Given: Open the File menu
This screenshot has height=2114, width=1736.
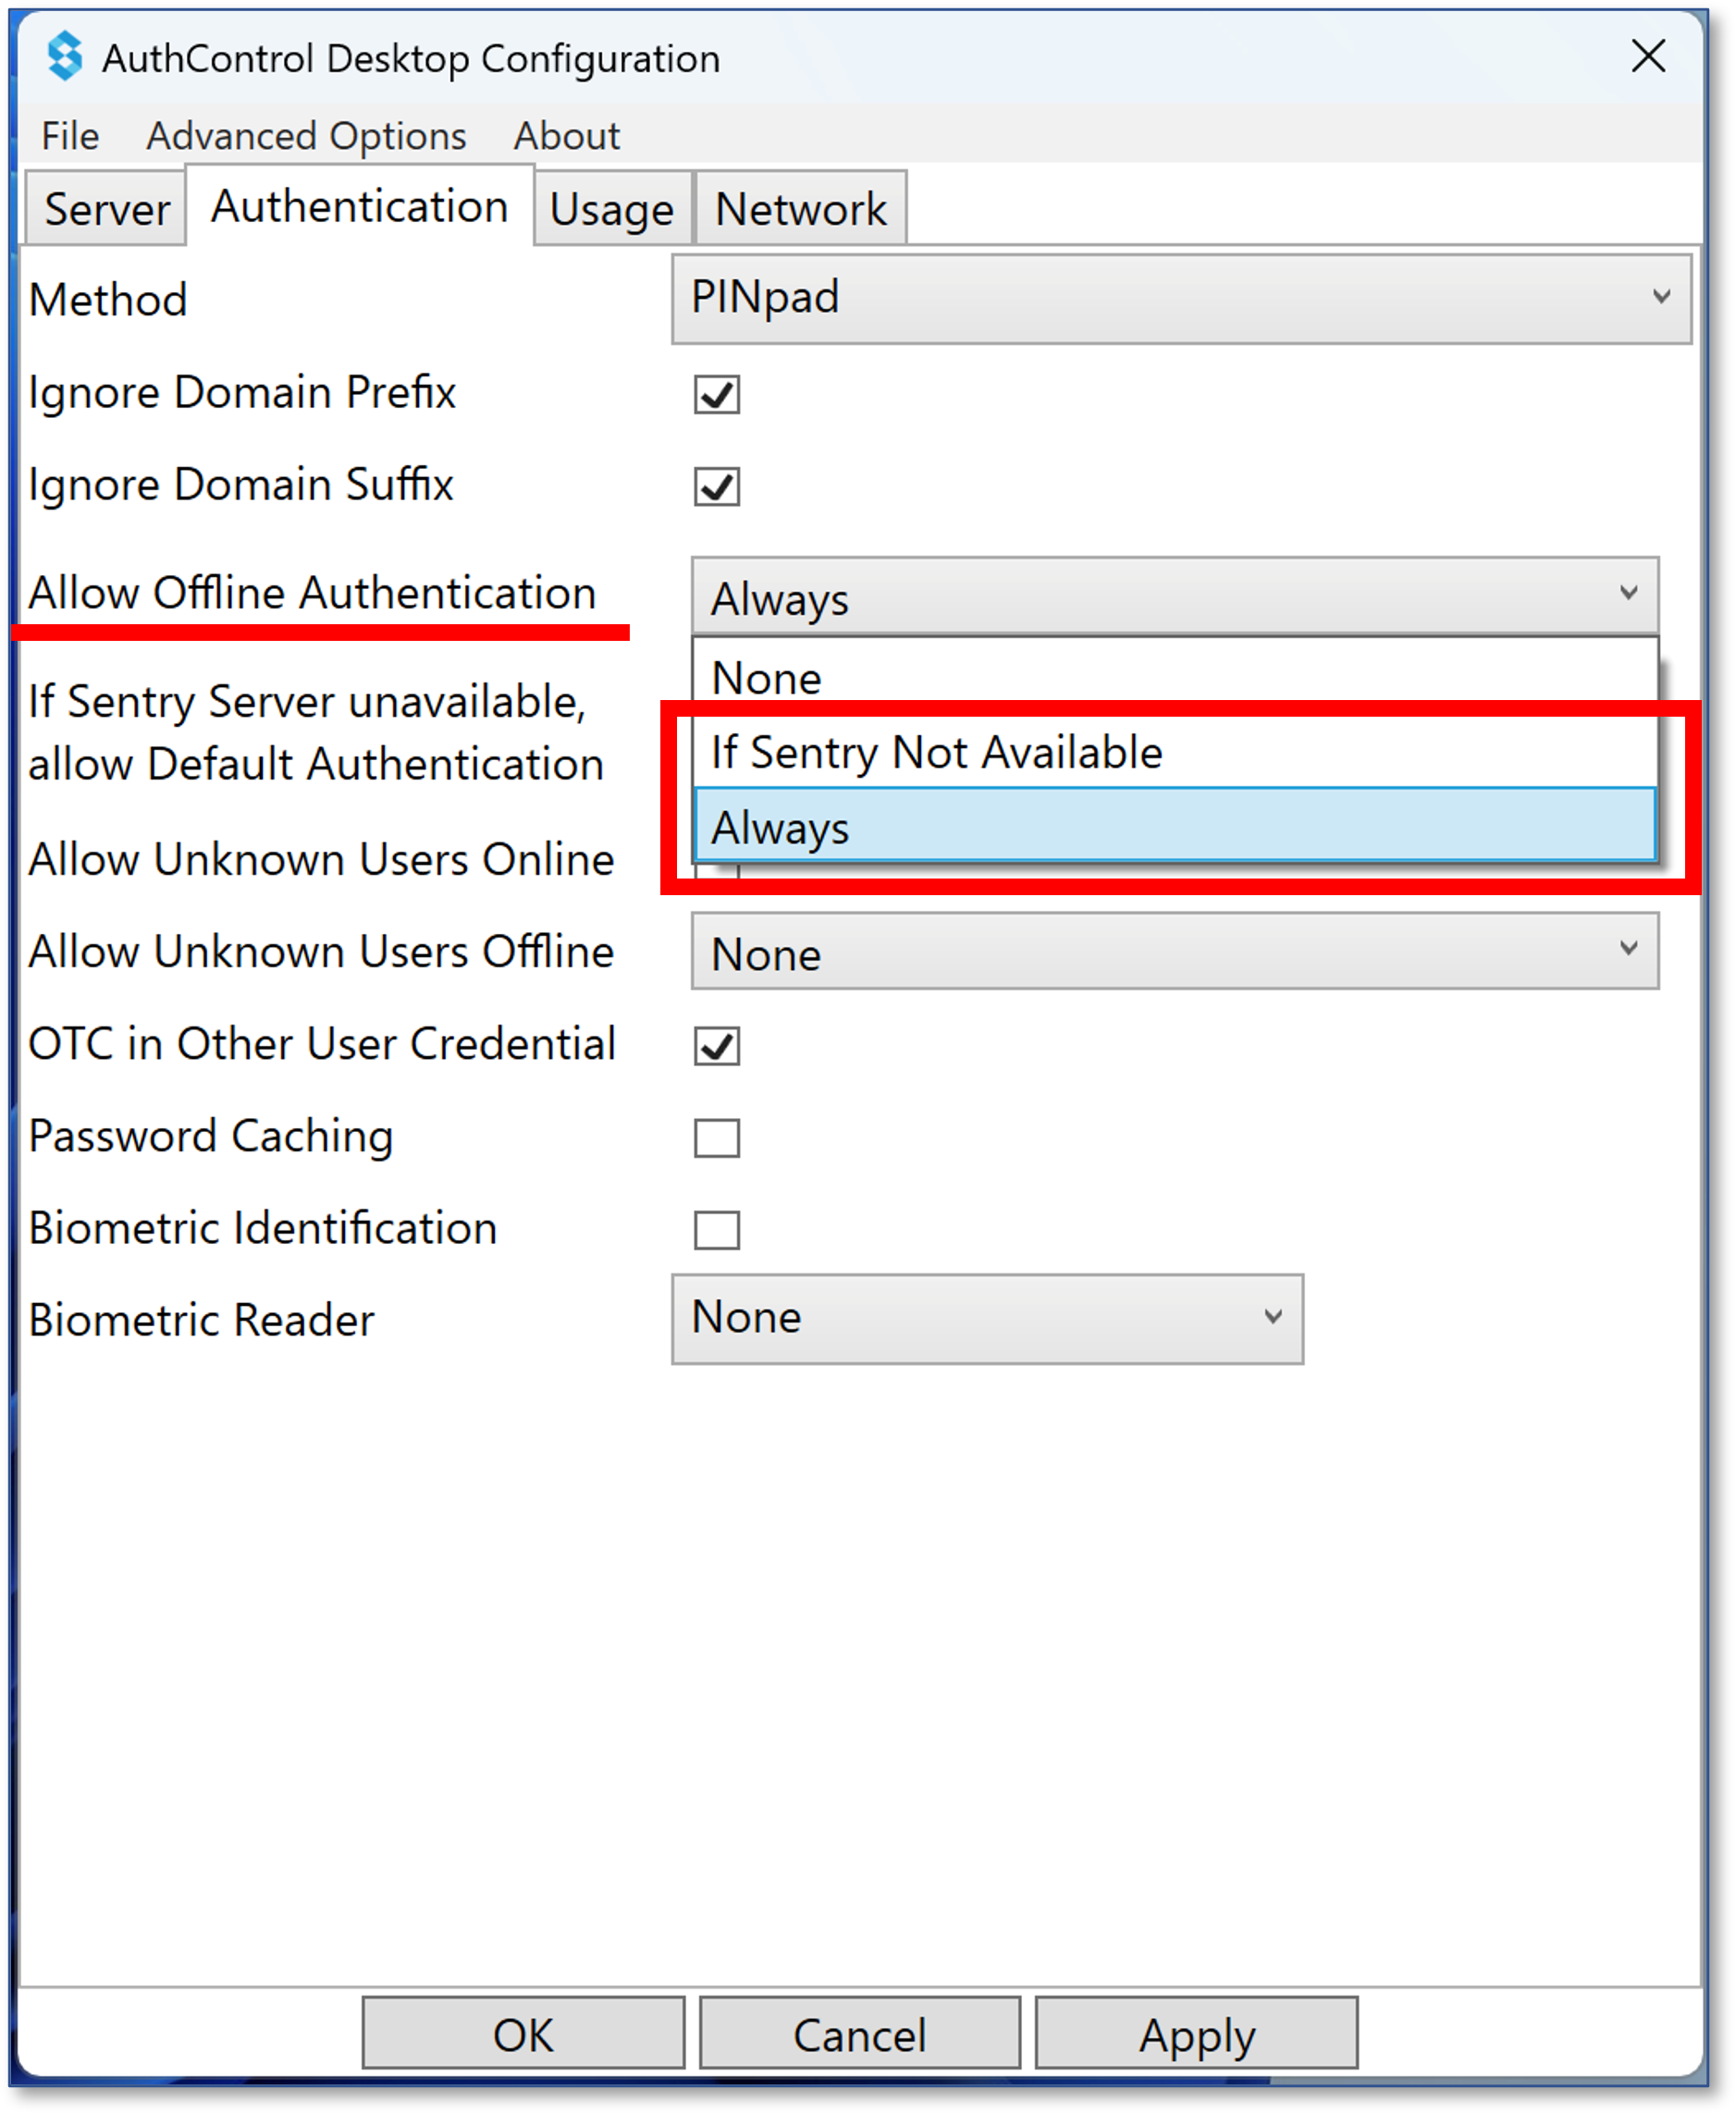Looking at the screenshot, I should click(x=70, y=136).
